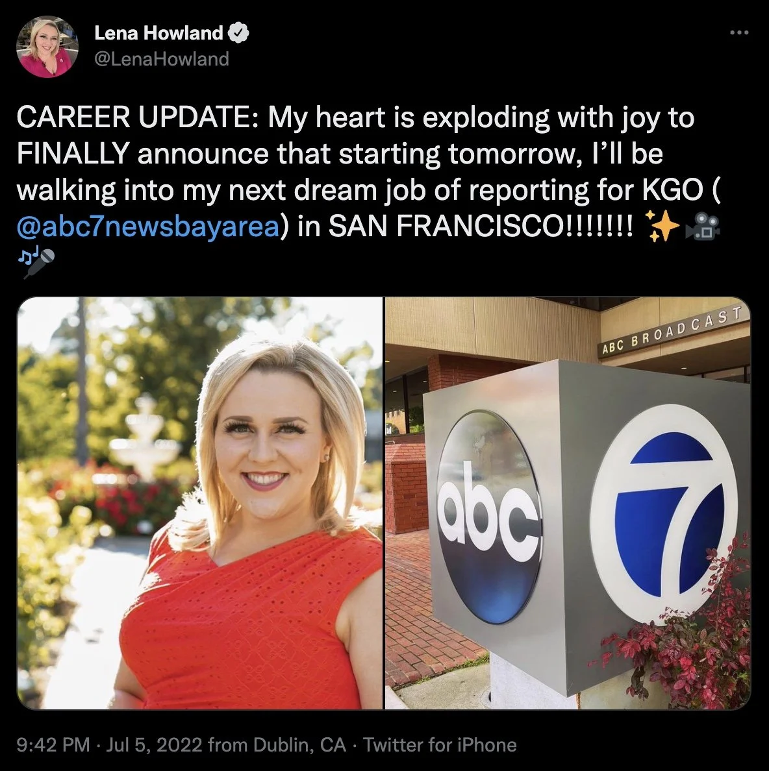Open the Dublin, CA location link
This screenshot has height=771, width=769.
[299, 744]
